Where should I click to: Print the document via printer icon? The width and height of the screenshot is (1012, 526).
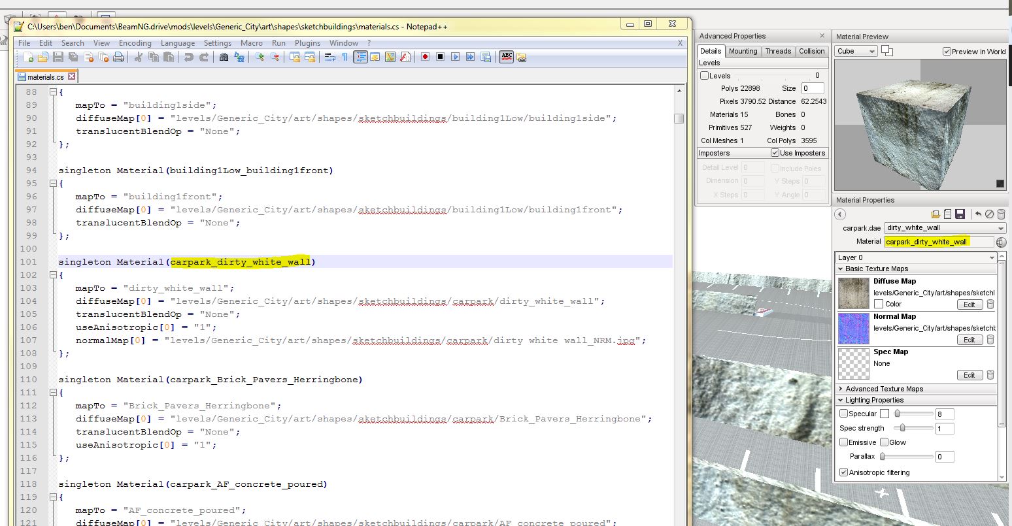coord(118,58)
